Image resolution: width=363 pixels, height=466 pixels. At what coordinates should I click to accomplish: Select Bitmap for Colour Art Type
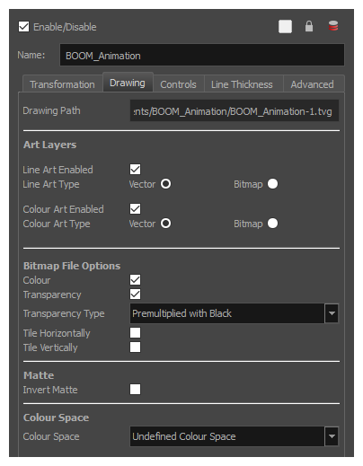click(x=272, y=224)
